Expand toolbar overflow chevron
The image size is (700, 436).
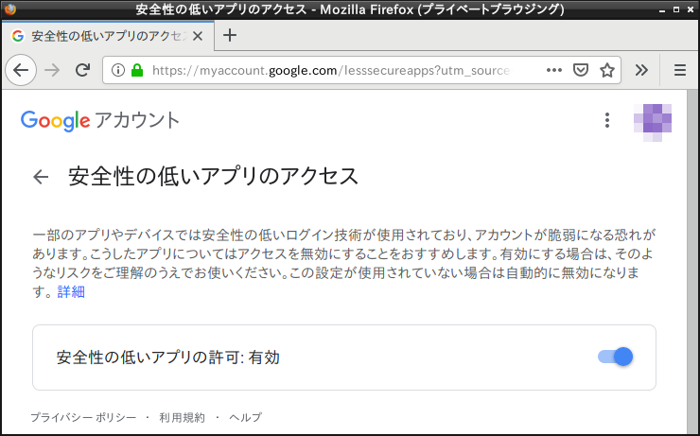(x=641, y=70)
